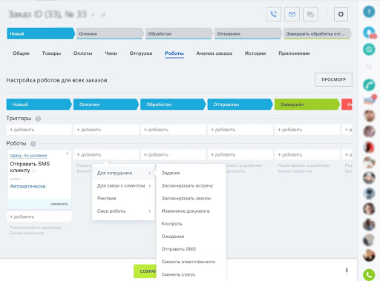This screenshot has width=380, height=281.
Task: Add trigger under Оплачен stage
Action: coord(106,130)
